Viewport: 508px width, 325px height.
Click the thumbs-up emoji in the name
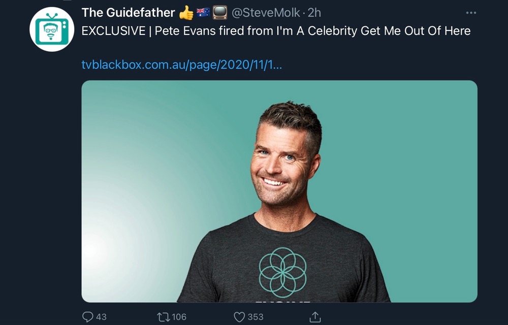186,13
